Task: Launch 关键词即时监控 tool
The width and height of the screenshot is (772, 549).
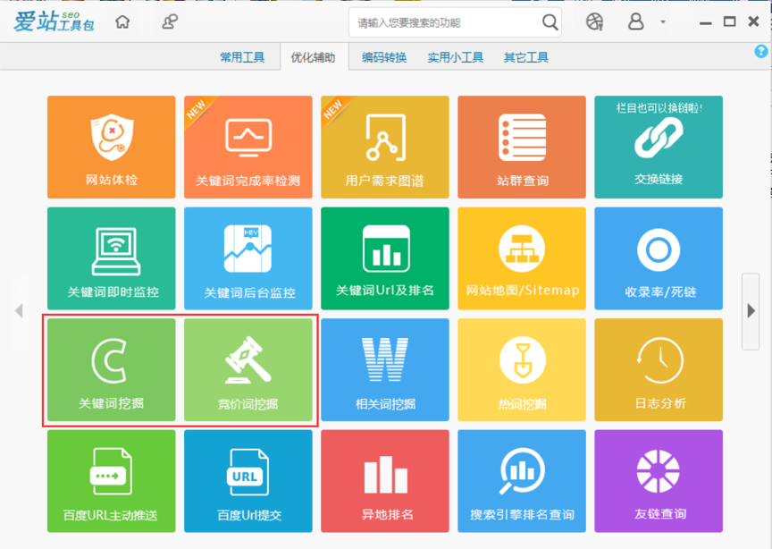Action: [112, 258]
